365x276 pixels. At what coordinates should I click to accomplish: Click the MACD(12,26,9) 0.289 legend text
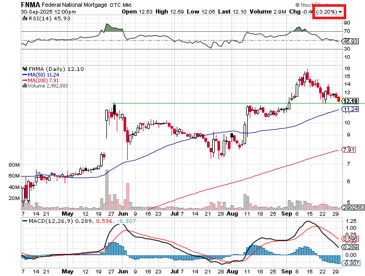click(x=60, y=221)
